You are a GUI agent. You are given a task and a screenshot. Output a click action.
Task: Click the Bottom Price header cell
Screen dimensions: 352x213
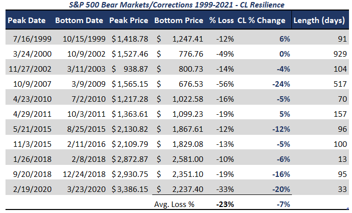coord(179,21)
